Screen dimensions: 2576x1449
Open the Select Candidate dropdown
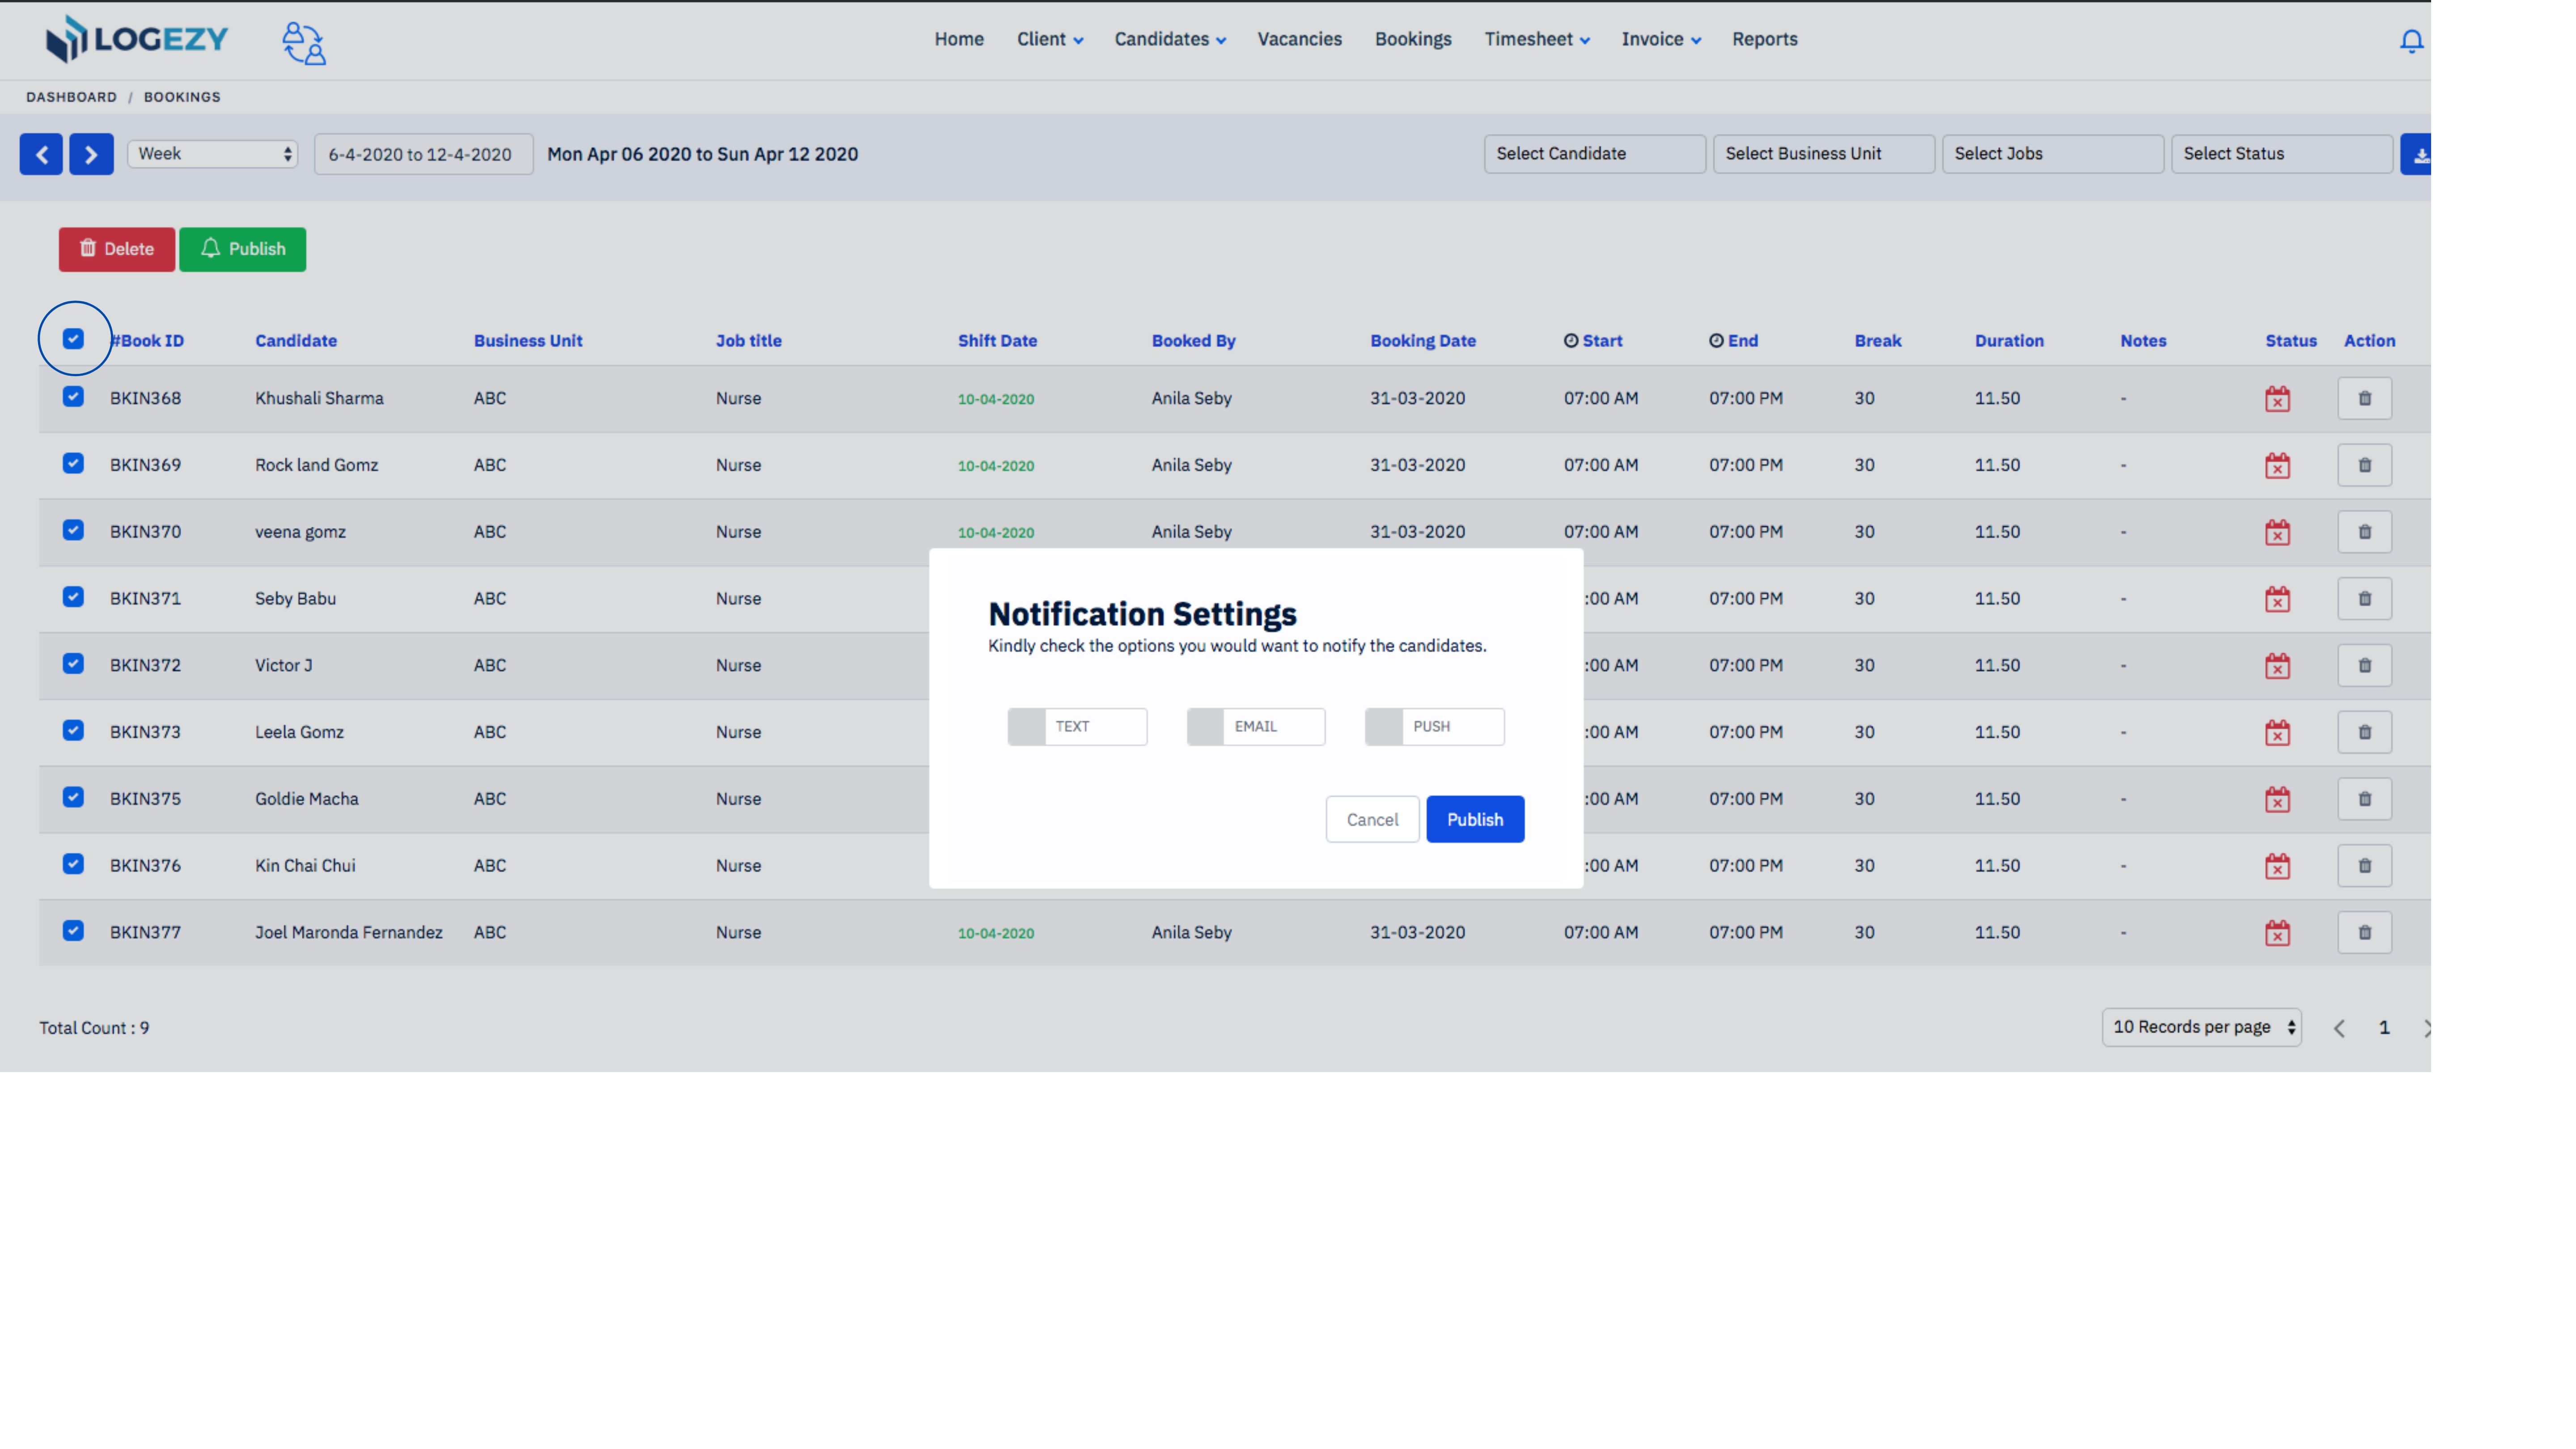click(x=1594, y=154)
